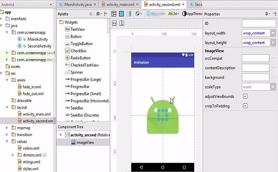Close the activity_second.xml tab
The height and width of the screenshot is (172, 278).
click(x=183, y=4)
